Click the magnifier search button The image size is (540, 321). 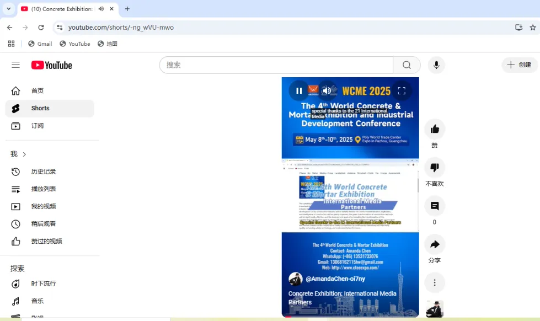point(407,65)
